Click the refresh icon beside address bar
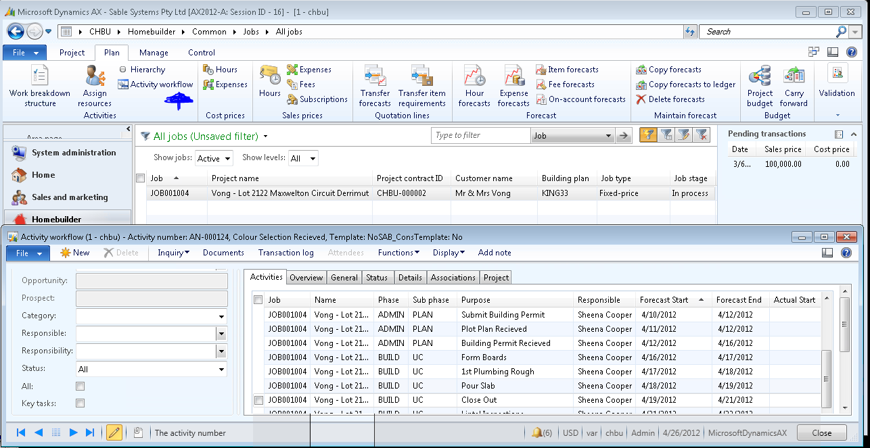870x448 pixels. [x=690, y=32]
